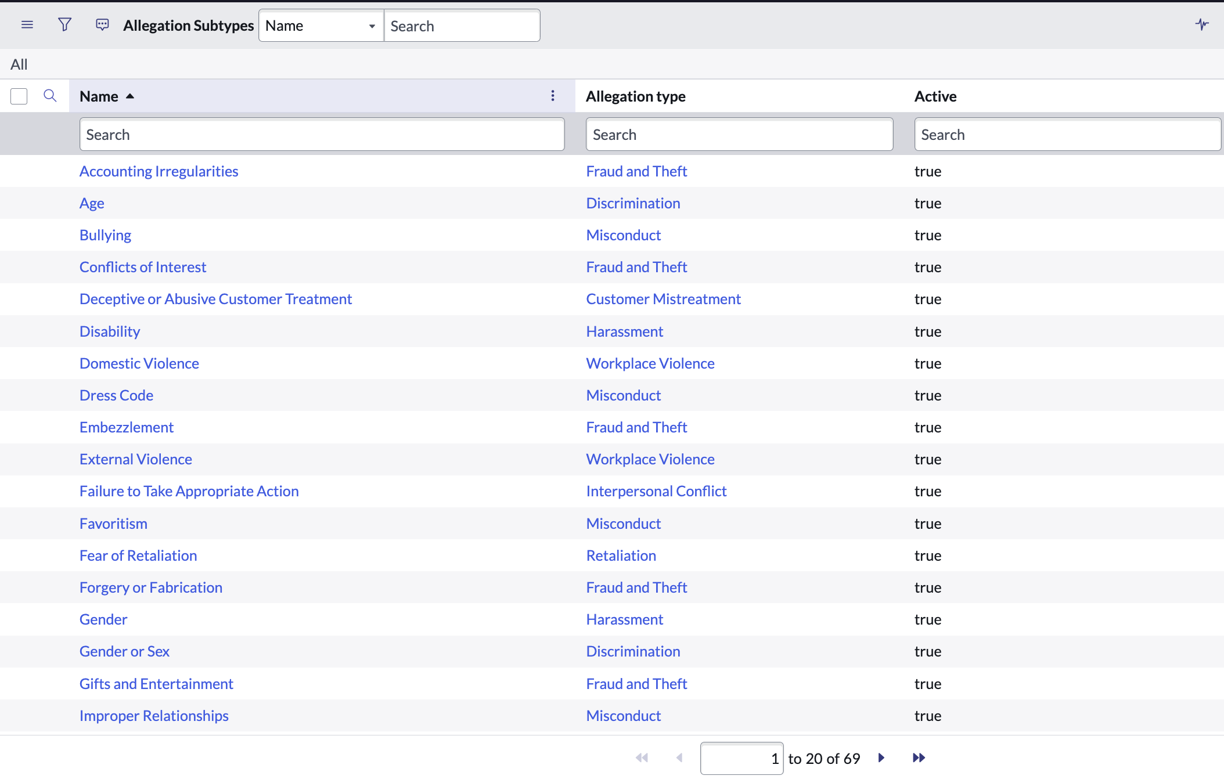Go to previous page arrow
Image resolution: width=1224 pixels, height=779 pixels.
(679, 758)
